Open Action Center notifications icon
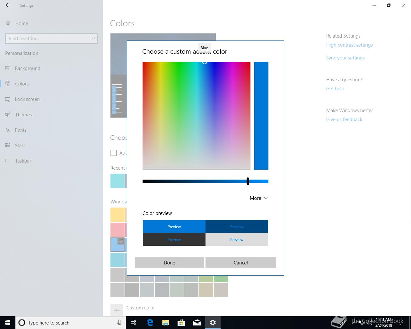The height and width of the screenshot is (329, 411). (x=400, y=323)
